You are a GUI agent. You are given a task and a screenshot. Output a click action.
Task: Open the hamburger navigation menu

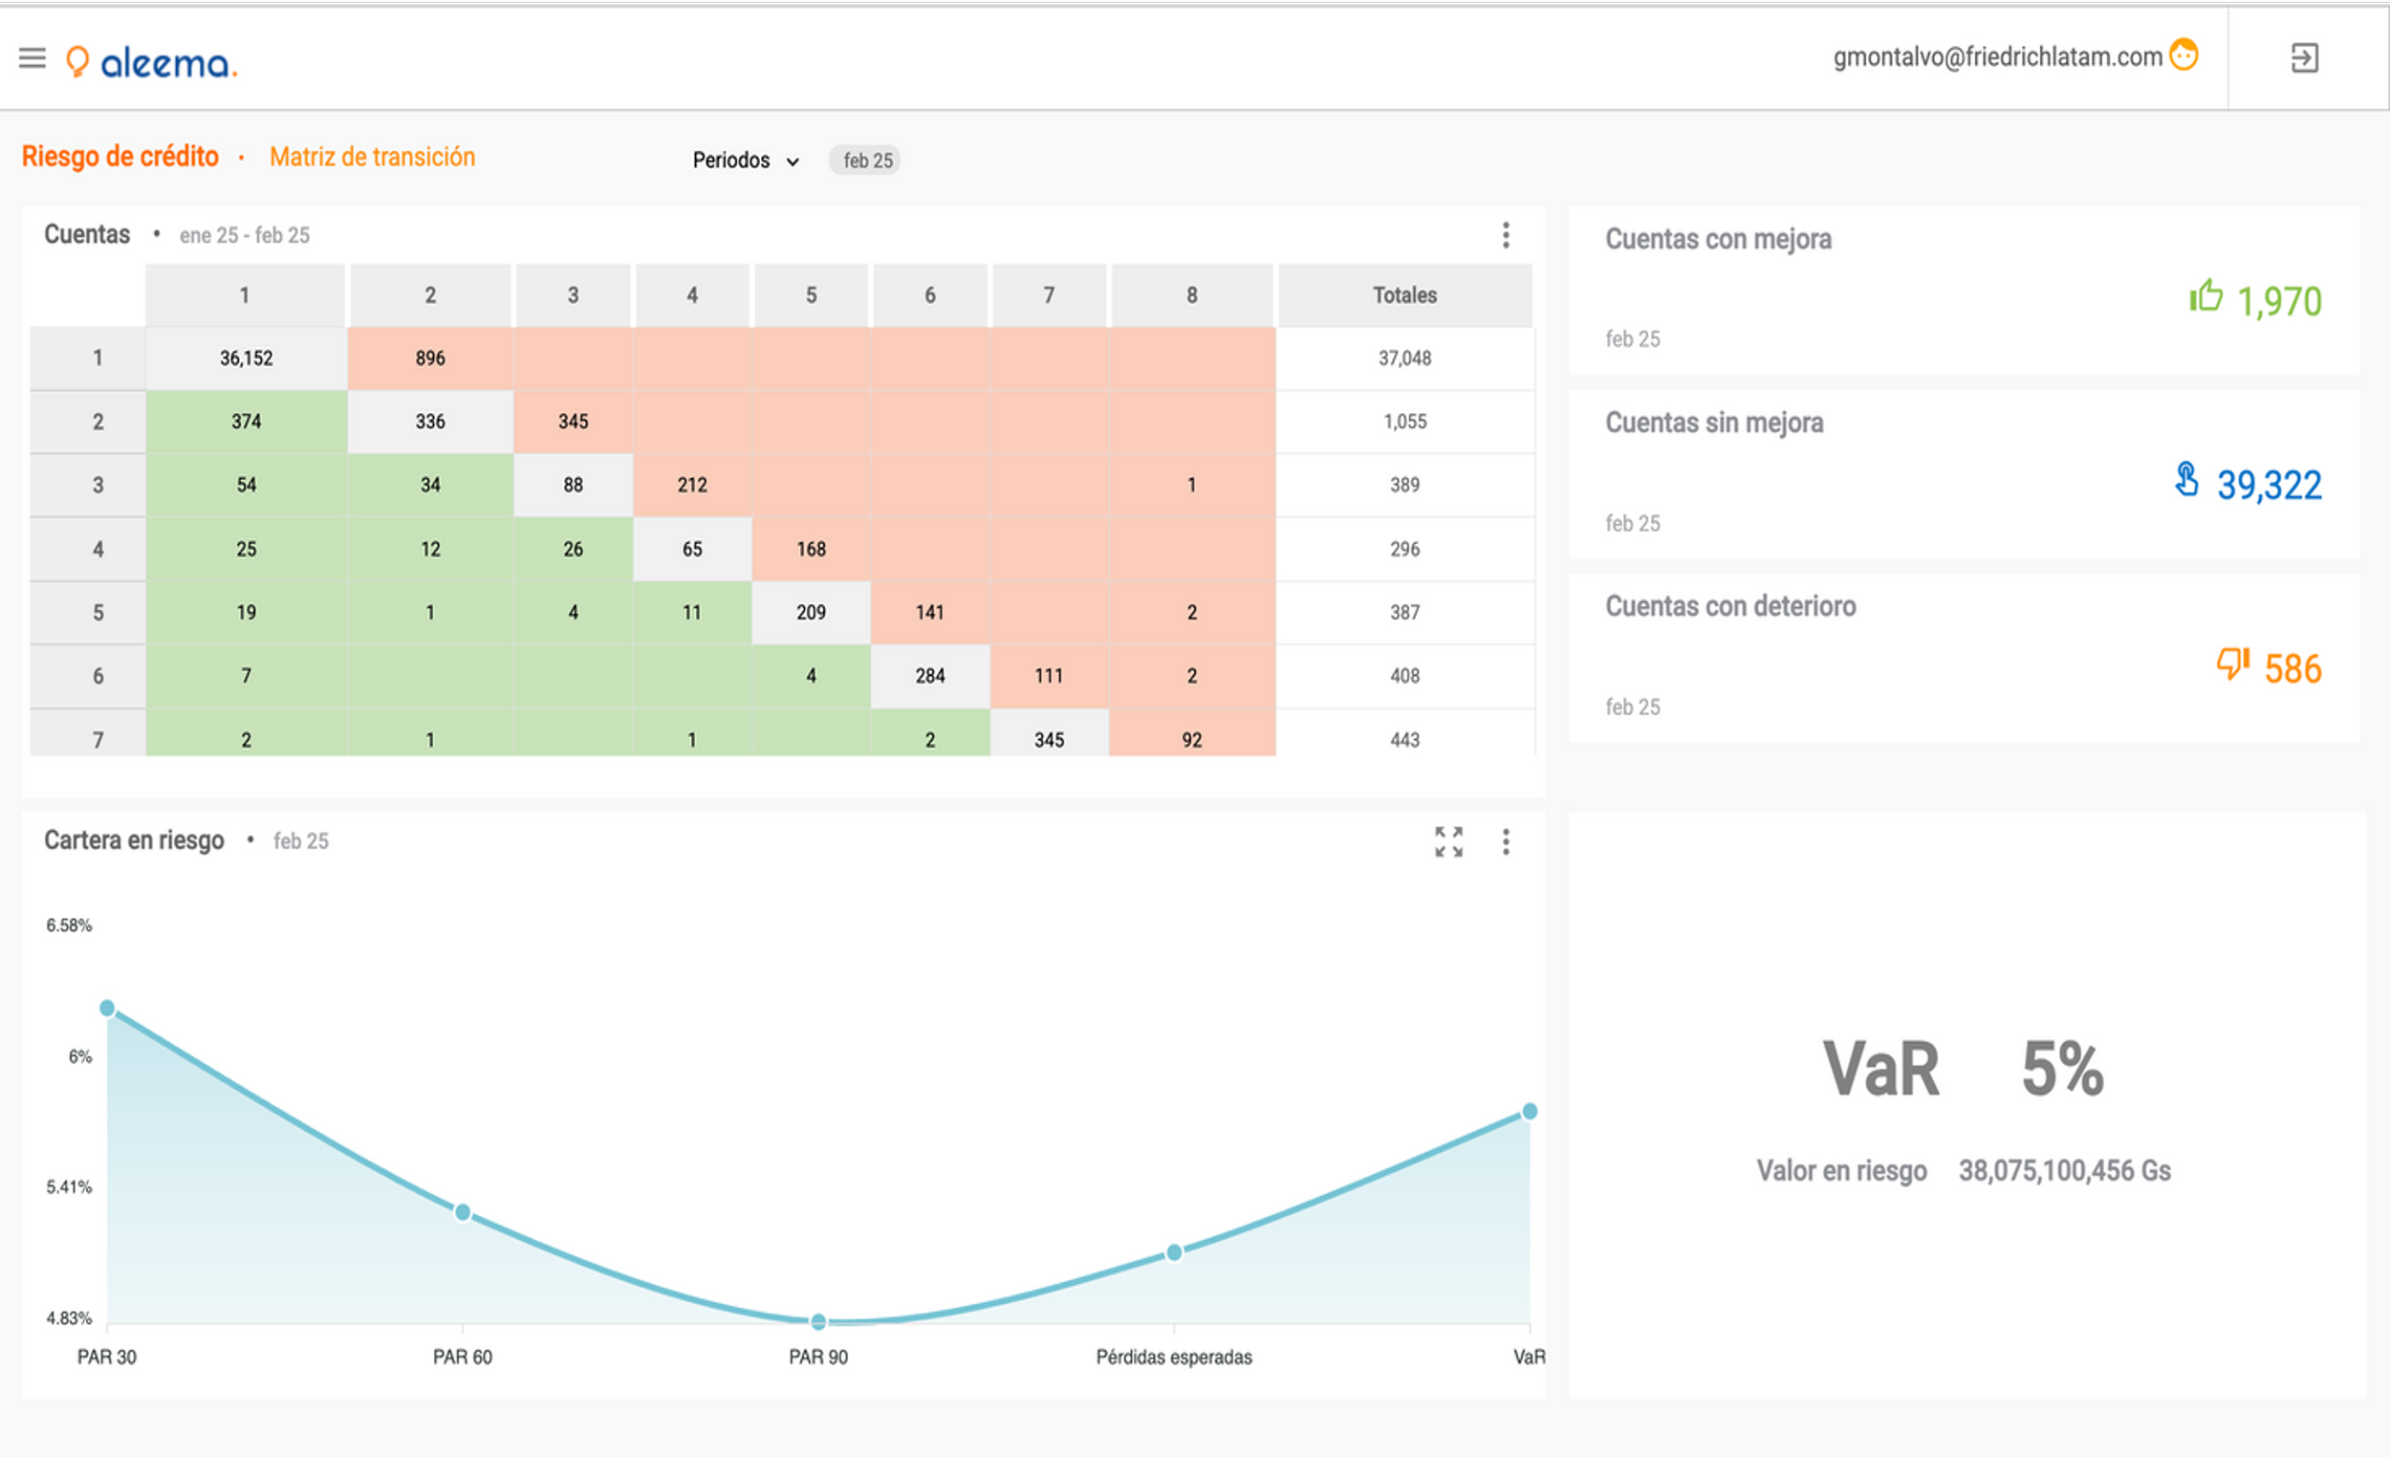32,58
